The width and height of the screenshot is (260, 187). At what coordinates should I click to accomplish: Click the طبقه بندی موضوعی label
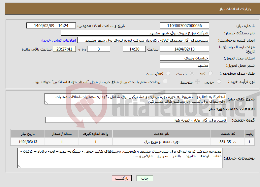(237, 73)
